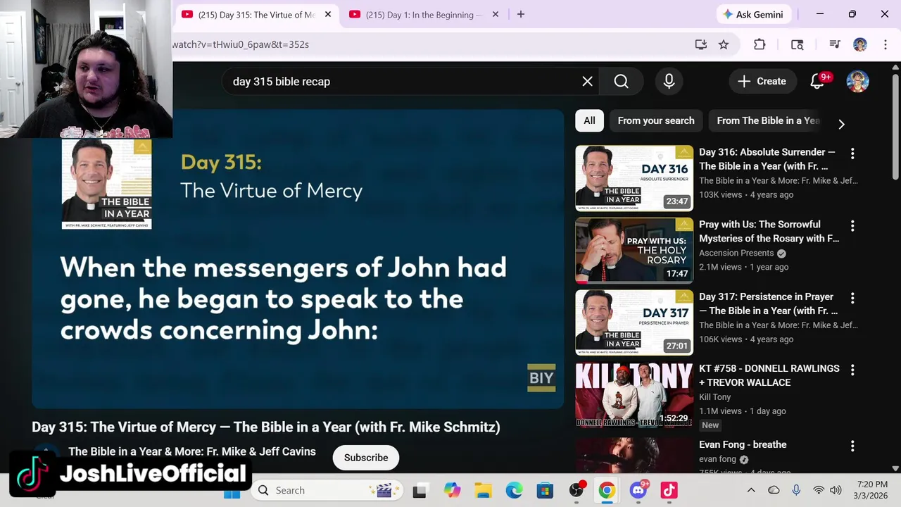Image resolution: width=901 pixels, height=507 pixels.
Task: Subscribe to The Bible in a Year channel
Action: pyautogui.click(x=366, y=458)
